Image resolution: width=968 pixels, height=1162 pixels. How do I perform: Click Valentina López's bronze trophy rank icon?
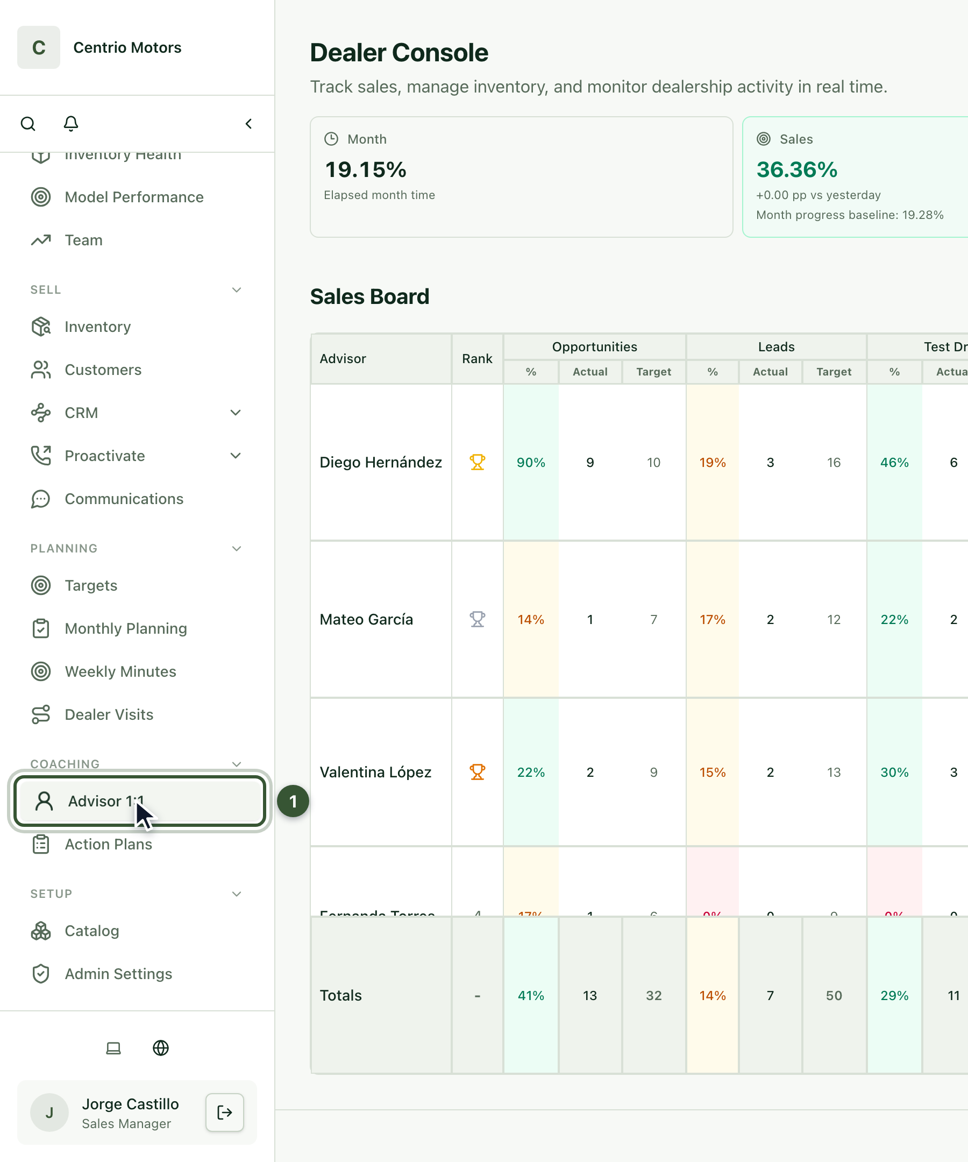(x=478, y=772)
